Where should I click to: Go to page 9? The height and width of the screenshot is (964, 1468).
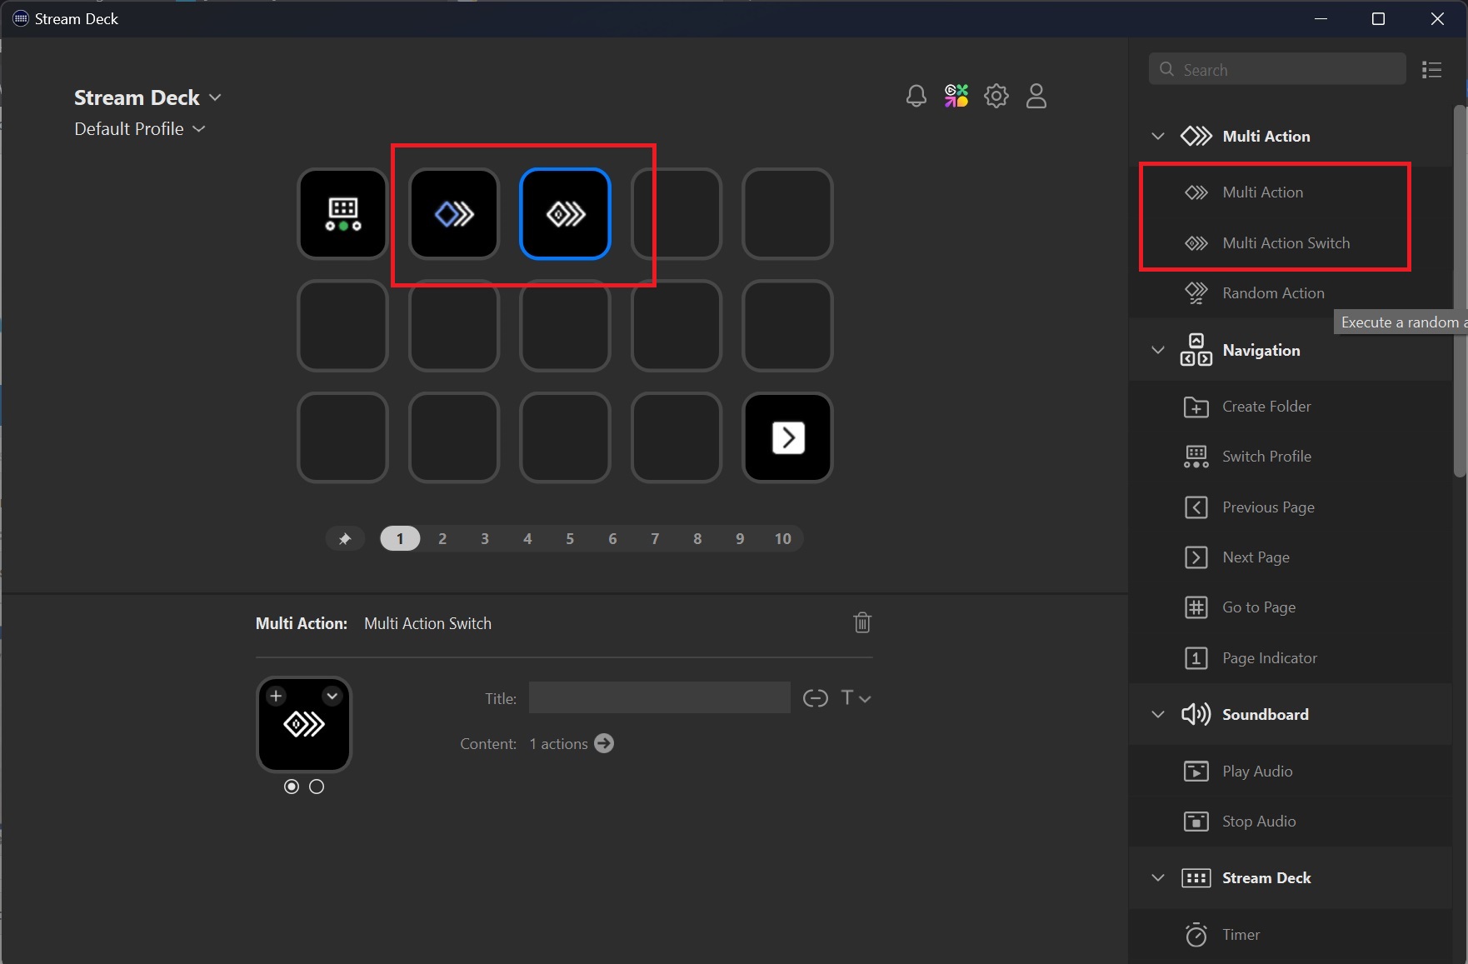click(x=740, y=538)
